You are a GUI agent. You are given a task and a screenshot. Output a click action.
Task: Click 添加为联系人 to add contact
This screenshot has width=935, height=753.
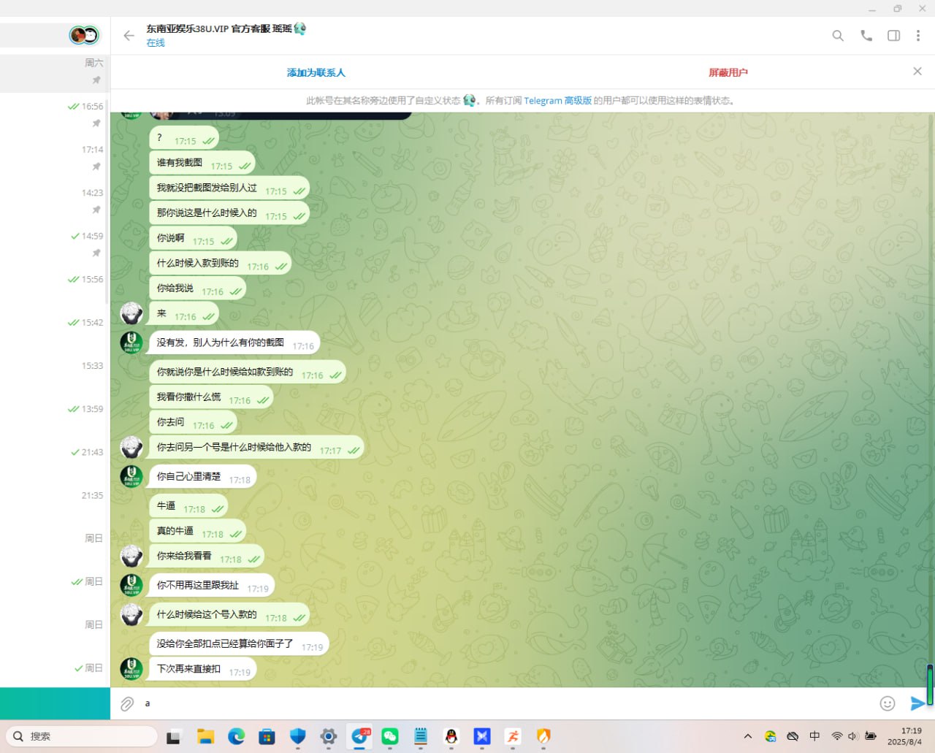316,73
